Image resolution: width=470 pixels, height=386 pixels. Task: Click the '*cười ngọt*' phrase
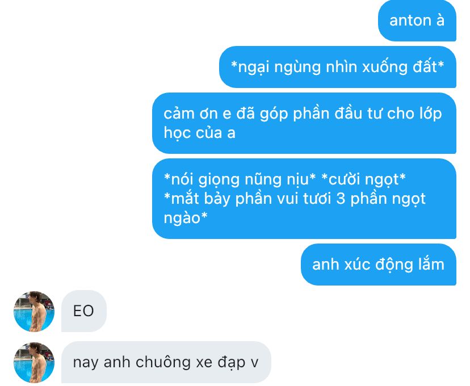363,179
